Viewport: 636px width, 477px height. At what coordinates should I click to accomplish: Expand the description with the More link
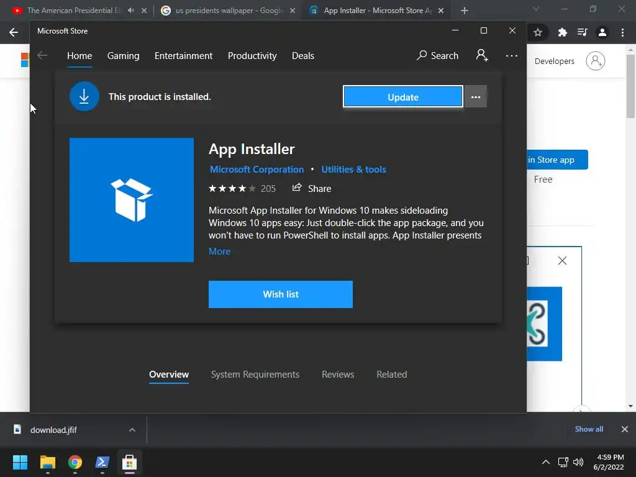219,252
